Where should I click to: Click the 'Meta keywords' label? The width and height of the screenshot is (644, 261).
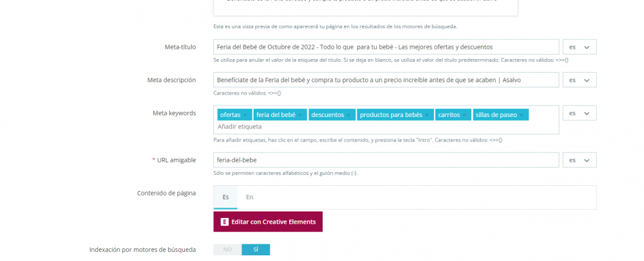tap(174, 113)
